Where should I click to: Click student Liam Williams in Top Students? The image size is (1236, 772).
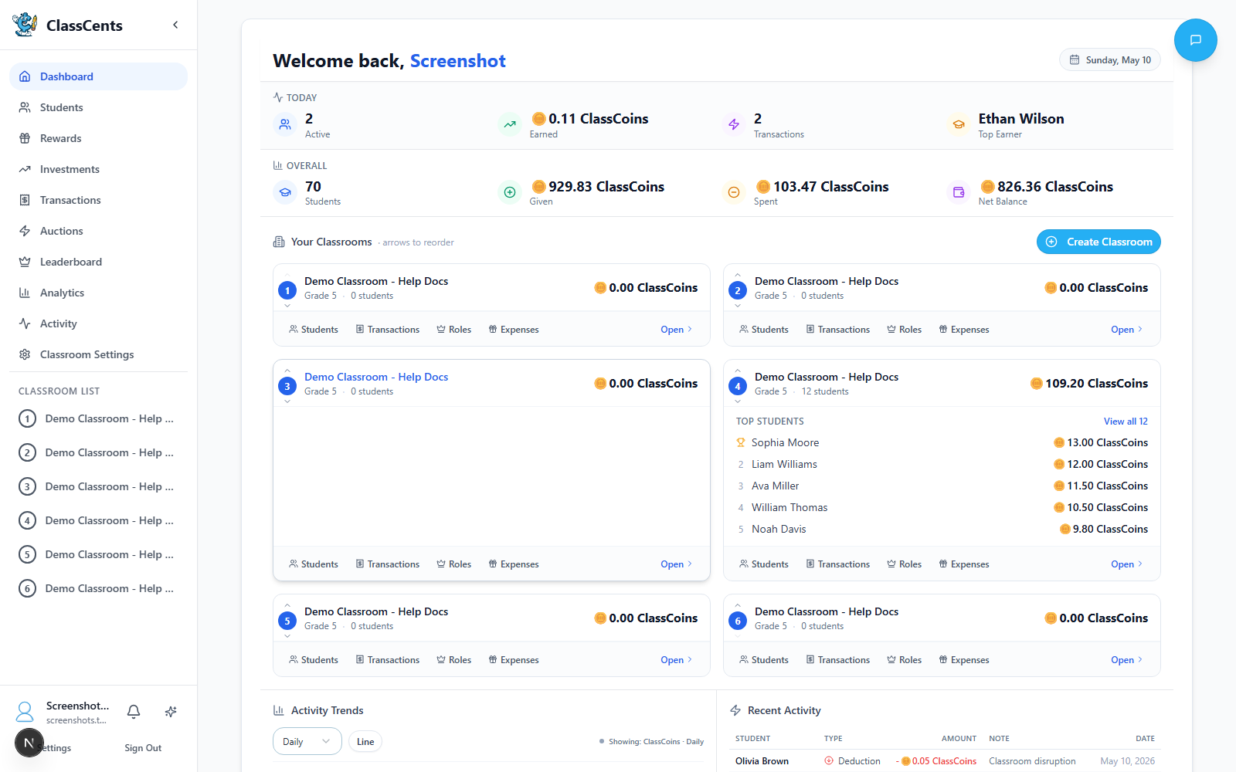point(784,464)
